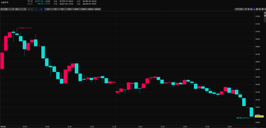Expand the 期間指定 period dropdown
The height and width of the screenshot is (128, 266).
32,9
